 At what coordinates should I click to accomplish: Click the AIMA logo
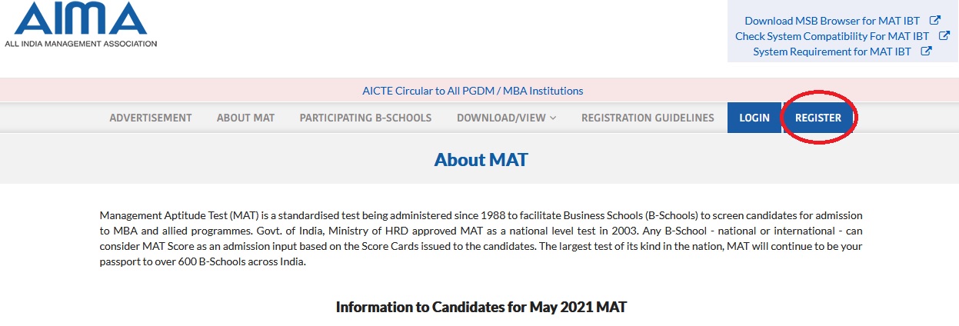tap(81, 25)
